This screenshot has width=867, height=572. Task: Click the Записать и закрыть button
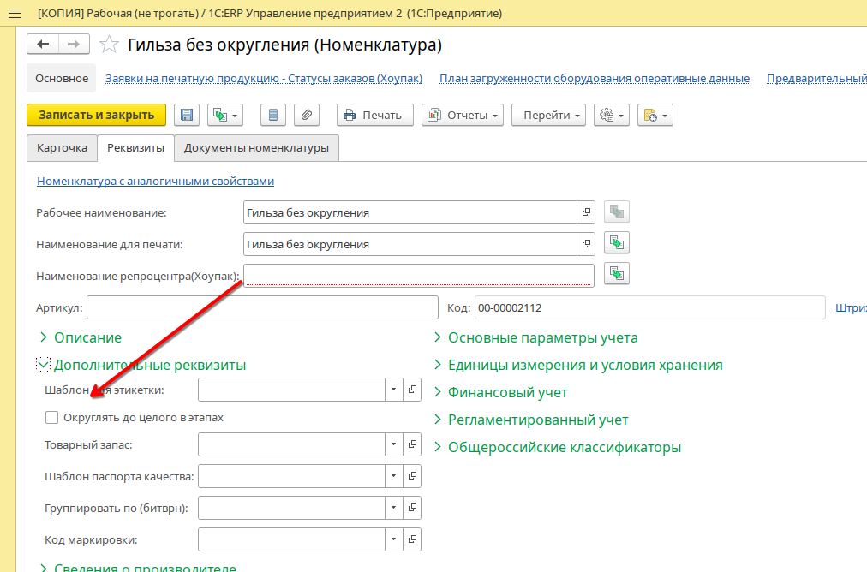coord(96,115)
